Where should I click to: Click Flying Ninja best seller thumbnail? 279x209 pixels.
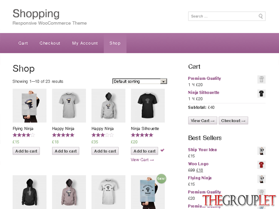261,179
